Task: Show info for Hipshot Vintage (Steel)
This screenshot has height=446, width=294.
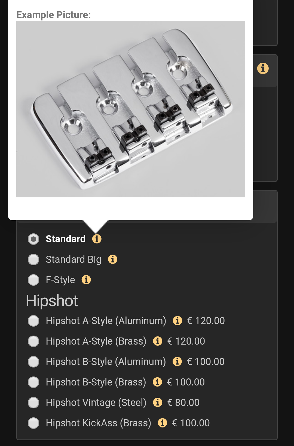Action: 158,402
